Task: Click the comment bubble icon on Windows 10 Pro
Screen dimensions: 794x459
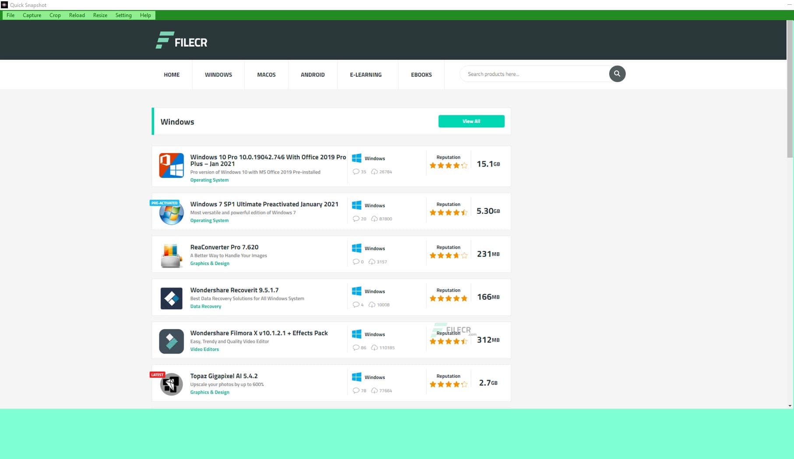Action: pyautogui.click(x=356, y=171)
